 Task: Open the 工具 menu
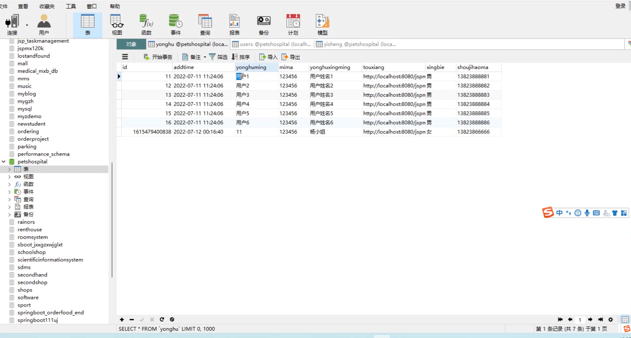point(70,6)
